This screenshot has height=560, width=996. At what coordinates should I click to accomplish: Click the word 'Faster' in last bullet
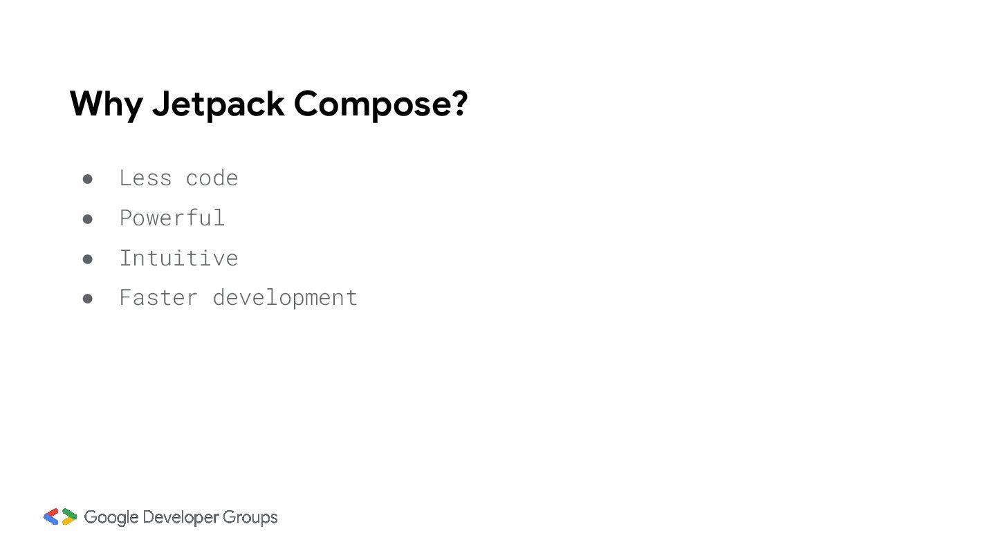click(x=158, y=297)
